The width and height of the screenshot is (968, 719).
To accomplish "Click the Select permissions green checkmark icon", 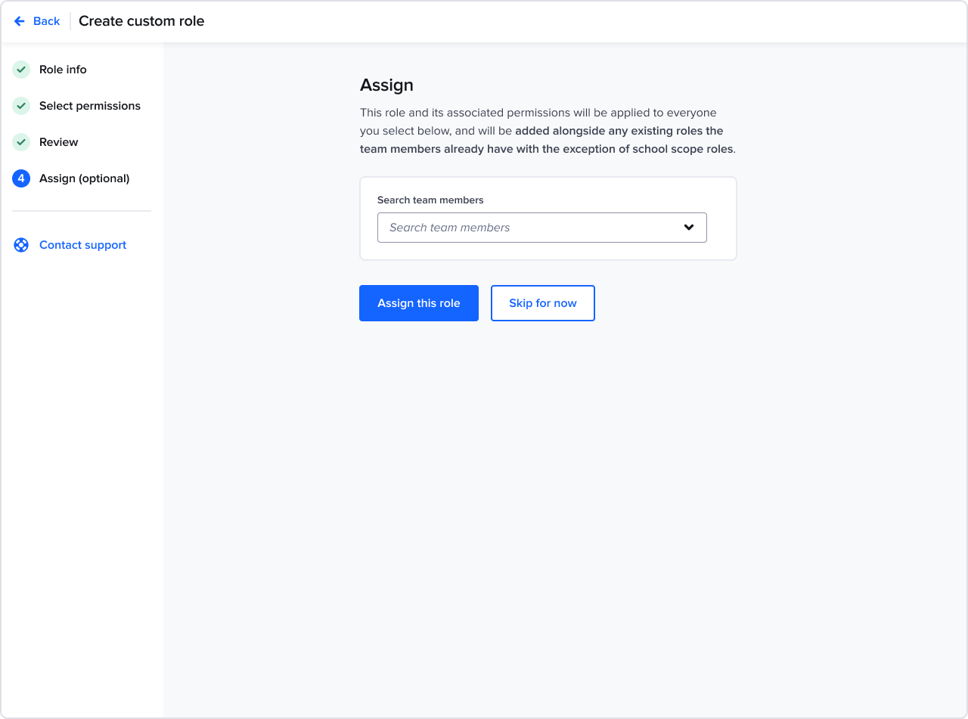I will click(x=21, y=106).
